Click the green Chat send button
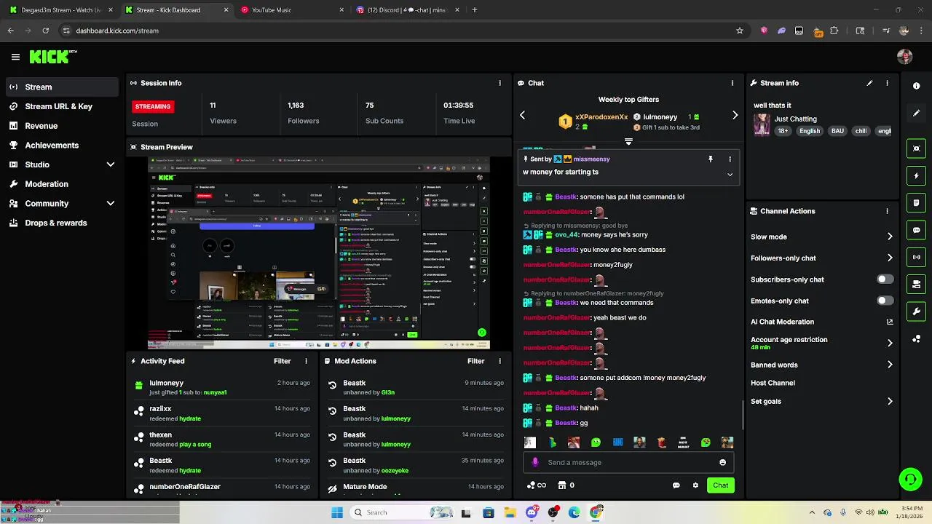Screen dimensions: 932x524 click(x=720, y=485)
